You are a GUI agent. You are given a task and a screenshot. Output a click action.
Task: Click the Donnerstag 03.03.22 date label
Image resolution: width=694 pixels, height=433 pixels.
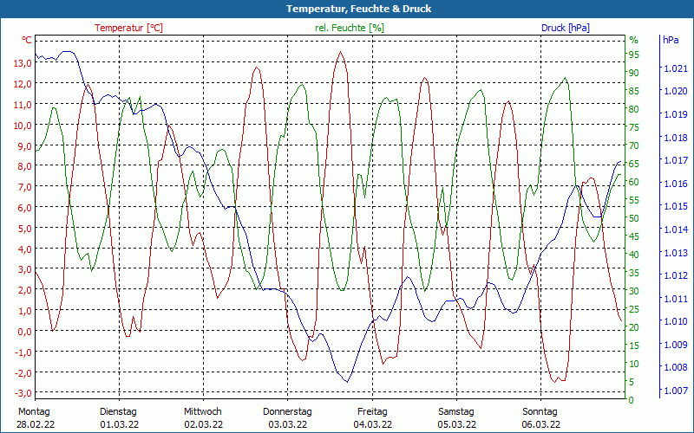point(287,417)
